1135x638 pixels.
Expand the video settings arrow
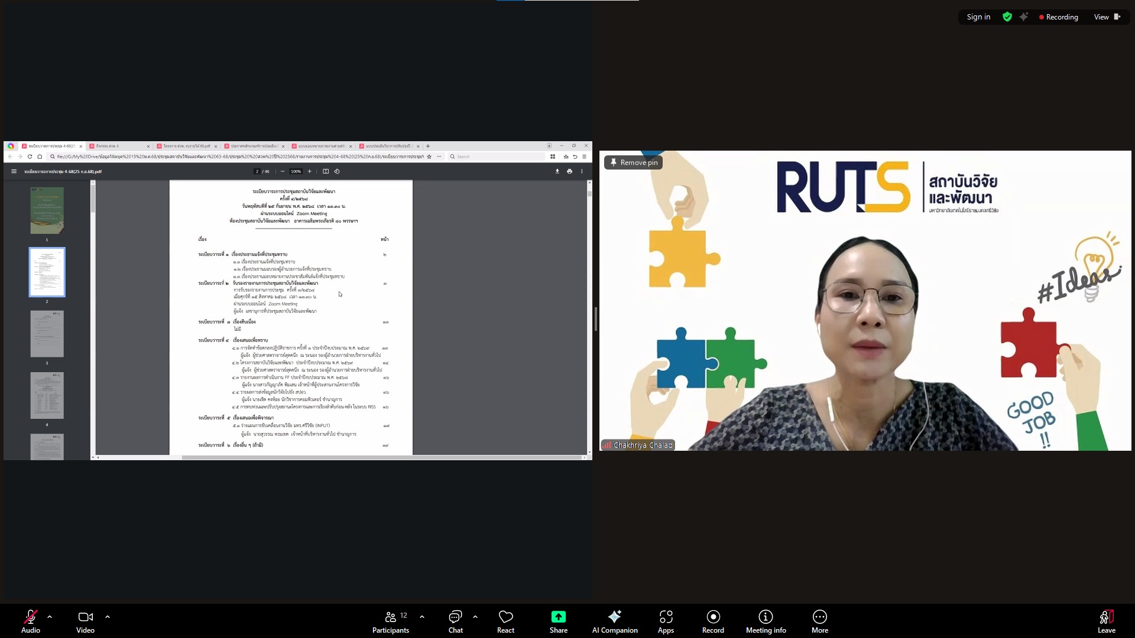click(108, 617)
